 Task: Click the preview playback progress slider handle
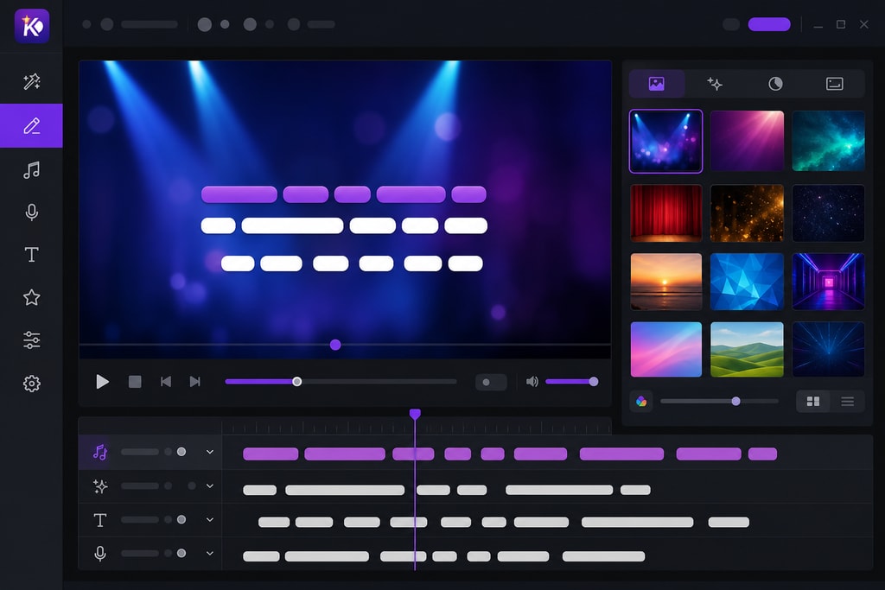[x=297, y=382]
